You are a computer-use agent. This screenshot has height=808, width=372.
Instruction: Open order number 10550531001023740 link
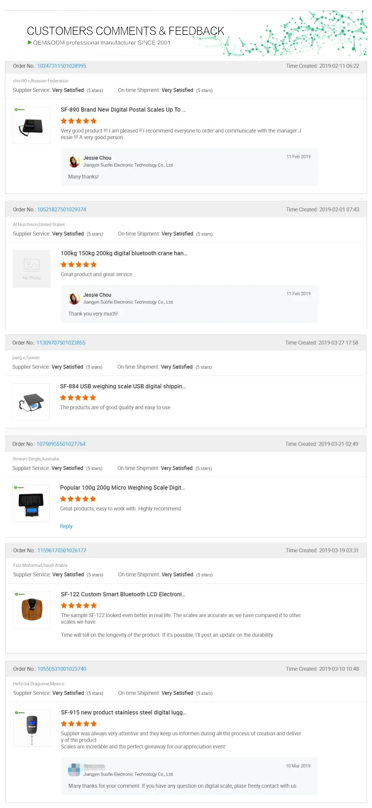point(62,669)
